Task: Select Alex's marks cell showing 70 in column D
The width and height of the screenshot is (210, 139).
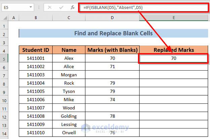Action: (112, 58)
